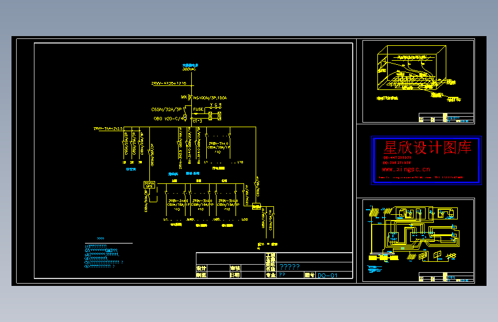The height and width of the screenshot is (322, 498).
Task: Click the FUSE label in the schematic
Action: 198,109
